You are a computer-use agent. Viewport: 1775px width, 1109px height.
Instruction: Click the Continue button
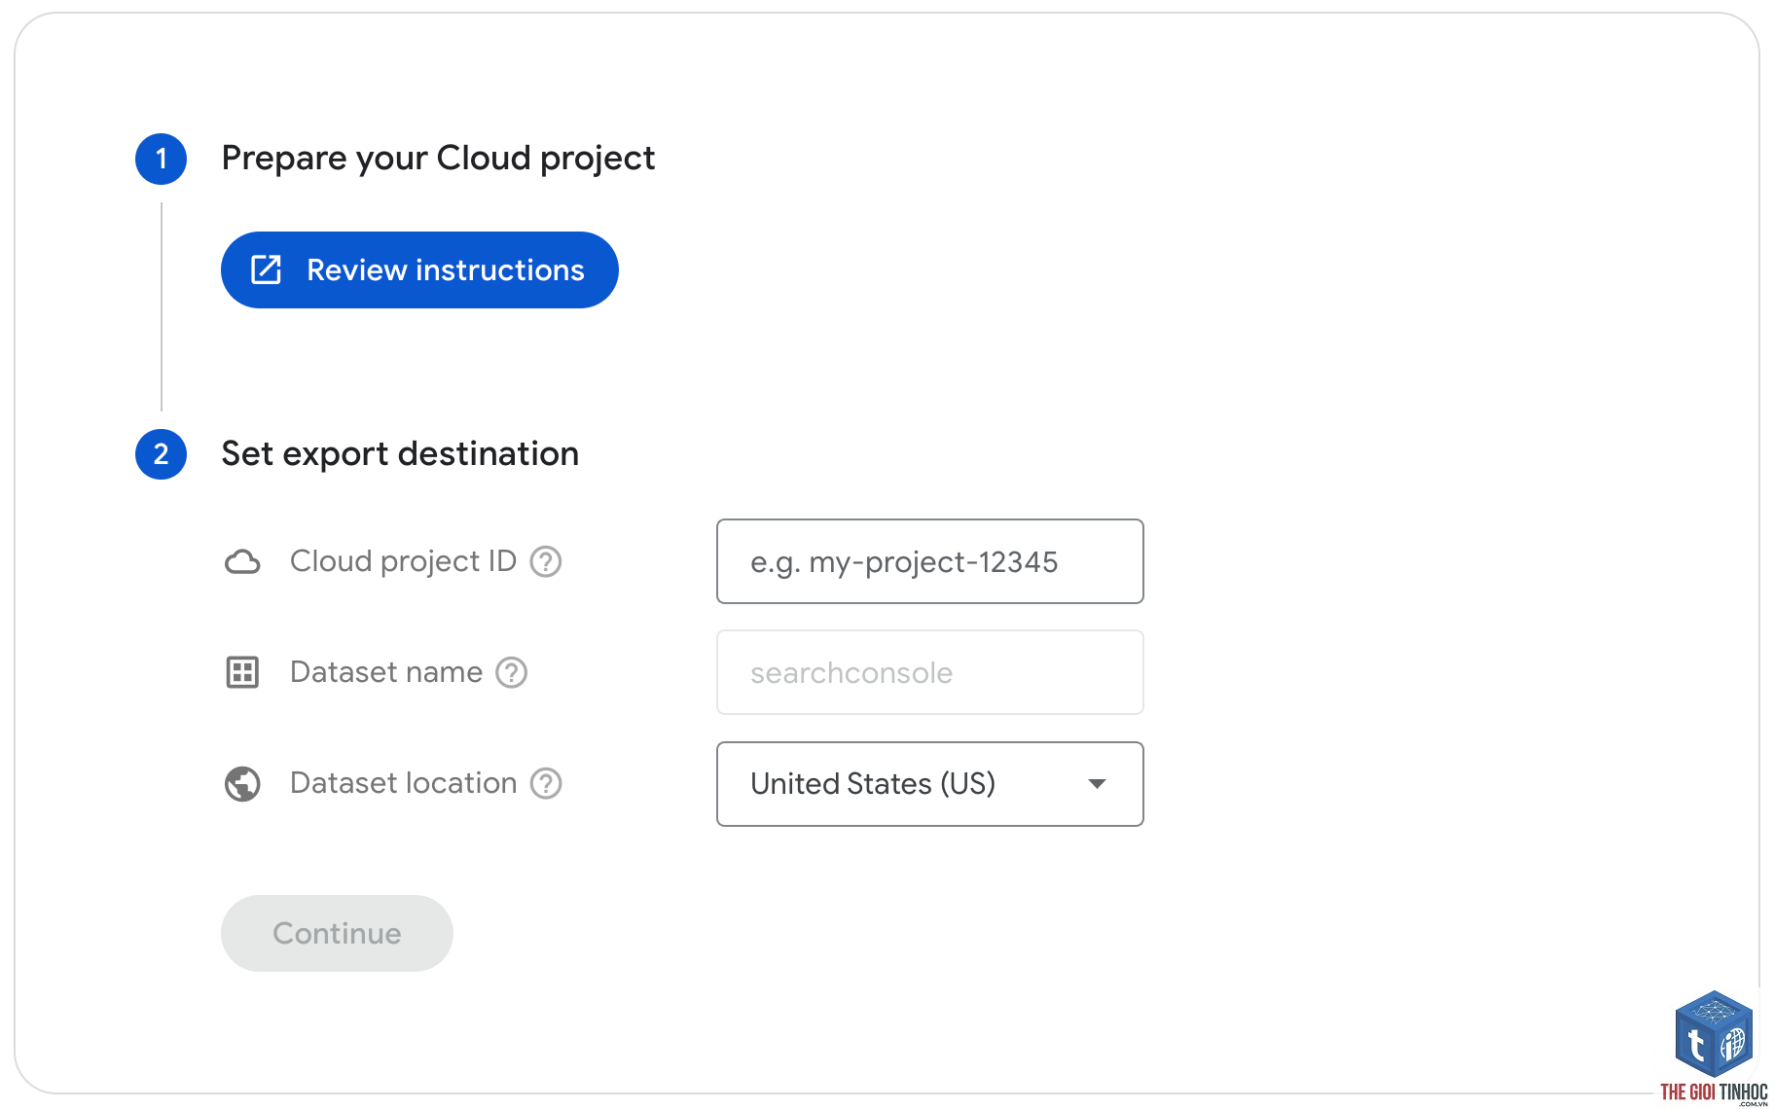[x=337, y=933]
